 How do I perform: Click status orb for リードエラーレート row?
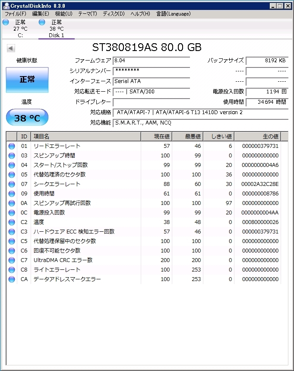coord(12,146)
